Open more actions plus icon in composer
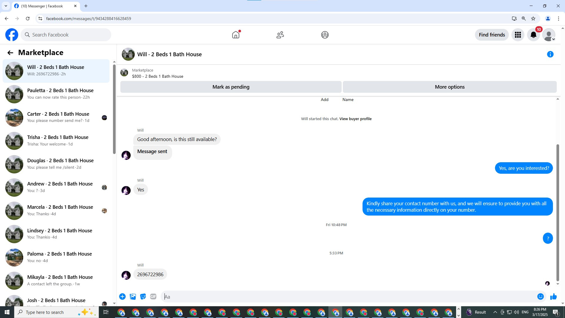This screenshot has height=318, width=565. tap(122, 297)
